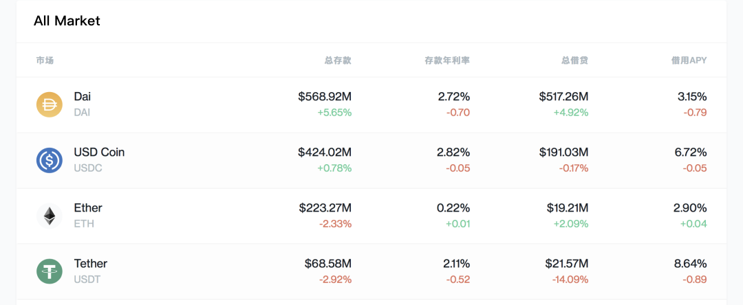The image size is (743, 305).
Task: Select the USDC ticker label
Action: 88,168
